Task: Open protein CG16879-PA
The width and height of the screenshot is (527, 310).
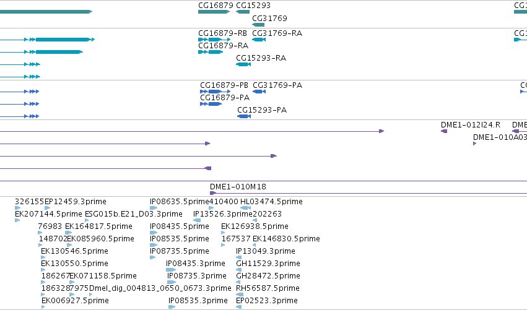Action: pyautogui.click(x=211, y=104)
